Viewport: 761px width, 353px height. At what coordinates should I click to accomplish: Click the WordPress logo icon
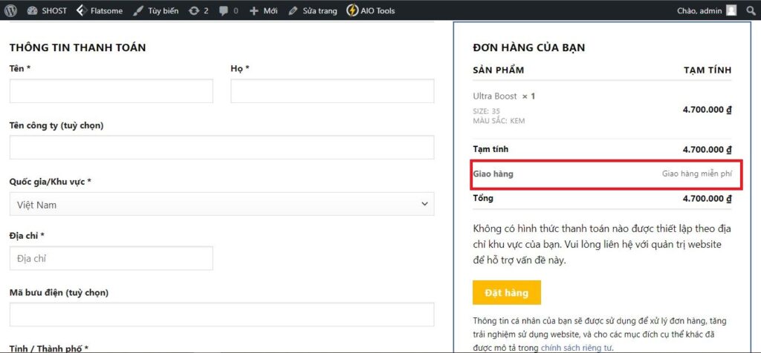tap(10, 11)
